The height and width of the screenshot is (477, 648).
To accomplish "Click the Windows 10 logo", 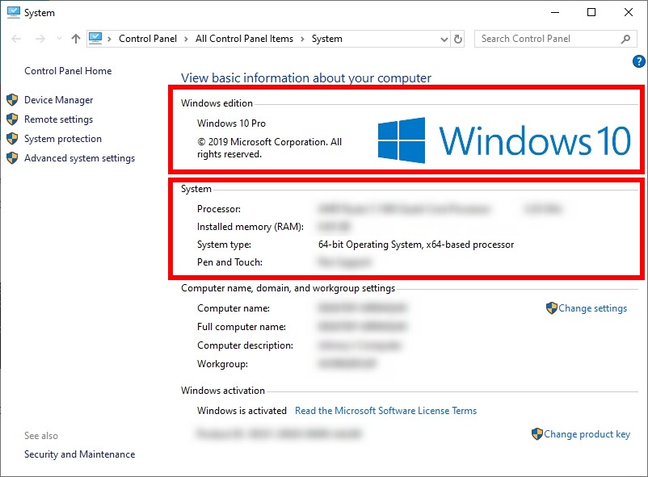I will click(x=504, y=140).
